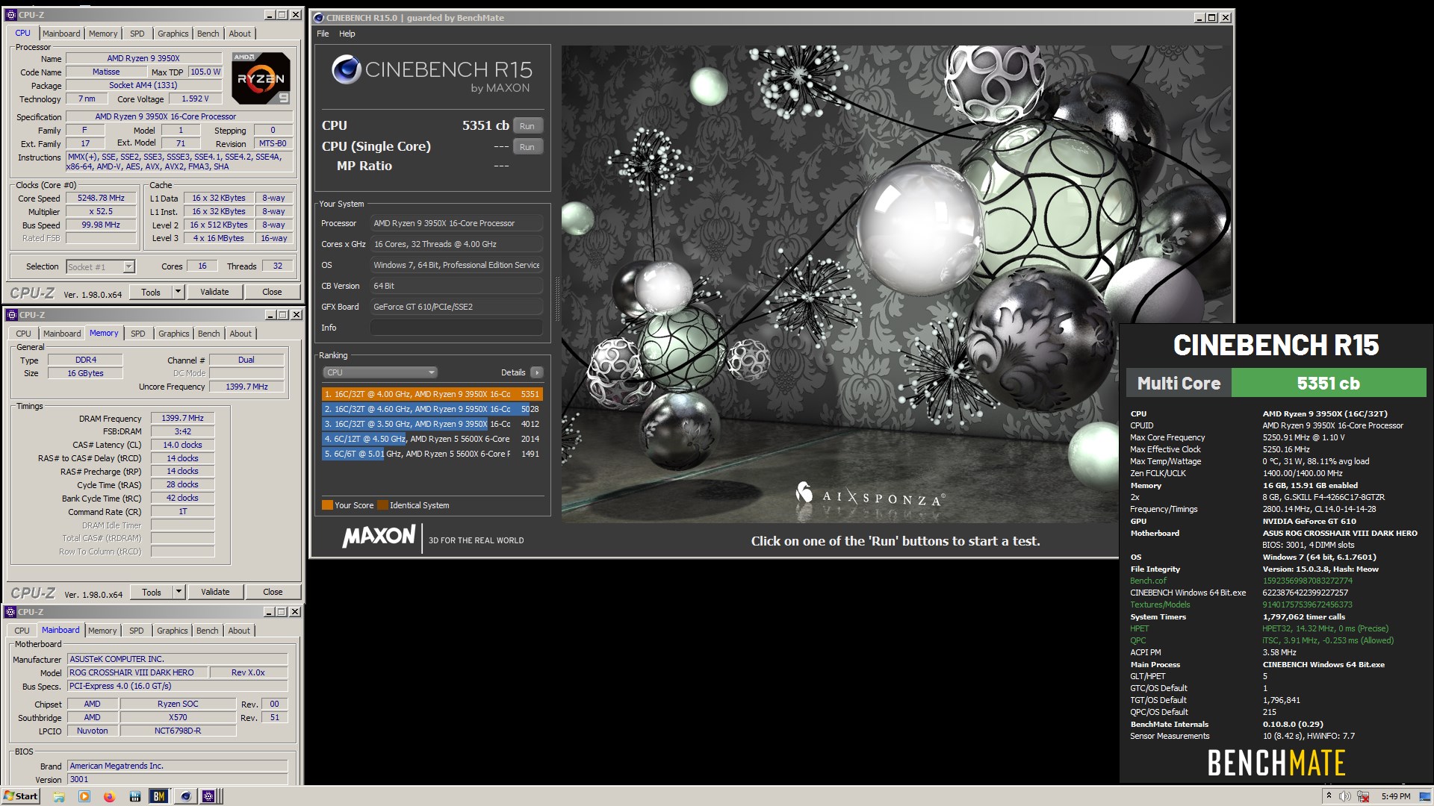
Task: Open Firefox from the taskbar
Action: coord(109,796)
